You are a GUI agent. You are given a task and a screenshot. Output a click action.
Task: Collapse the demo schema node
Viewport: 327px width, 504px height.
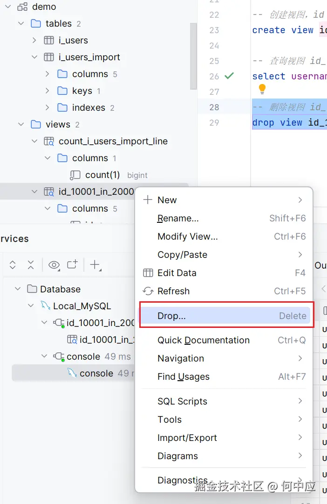pyautogui.click(x=8, y=7)
